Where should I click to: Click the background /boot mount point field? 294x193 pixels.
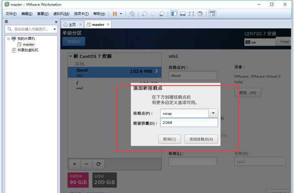193,75
